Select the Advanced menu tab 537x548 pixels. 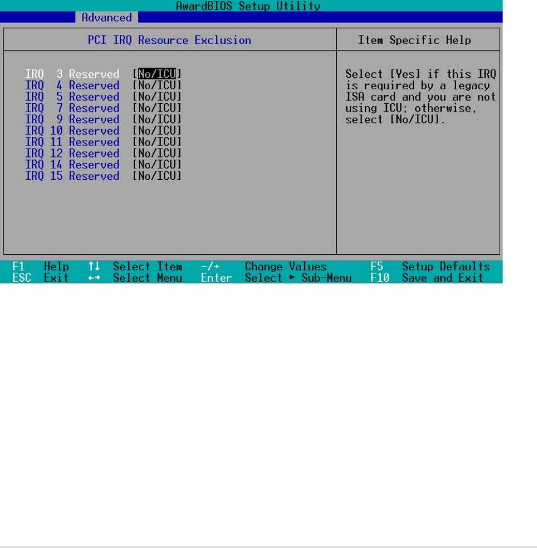tap(107, 17)
